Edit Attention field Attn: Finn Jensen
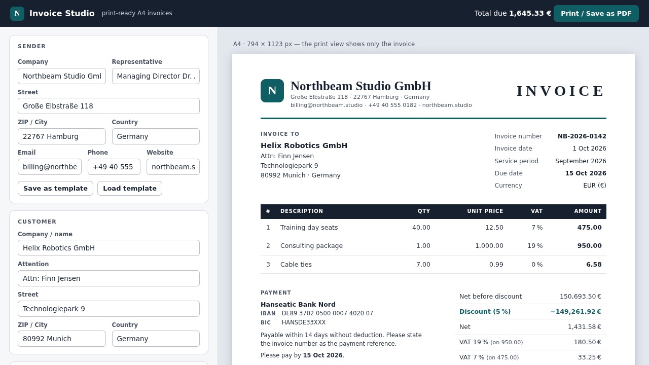649x365 pixels. [x=109, y=278]
